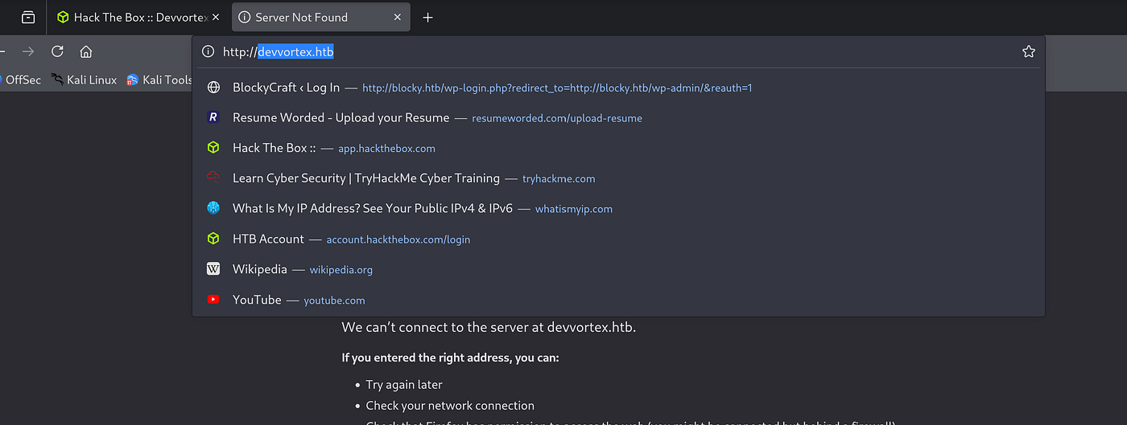Select the HTB Account suggestion
Image resolution: width=1127 pixels, height=425 pixels.
(x=618, y=239)
